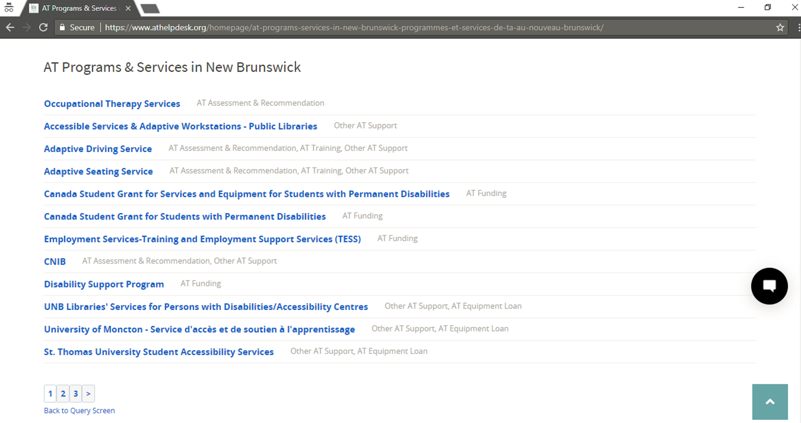Open St. Thomas University Accessibility Services link
This screenshot has width=801, height=423.
pyautogui.click(x=159, y=352)
